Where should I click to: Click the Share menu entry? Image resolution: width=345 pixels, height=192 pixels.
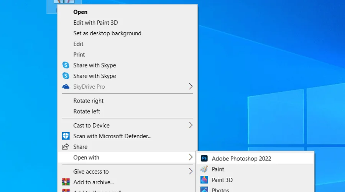coord(128,147)
